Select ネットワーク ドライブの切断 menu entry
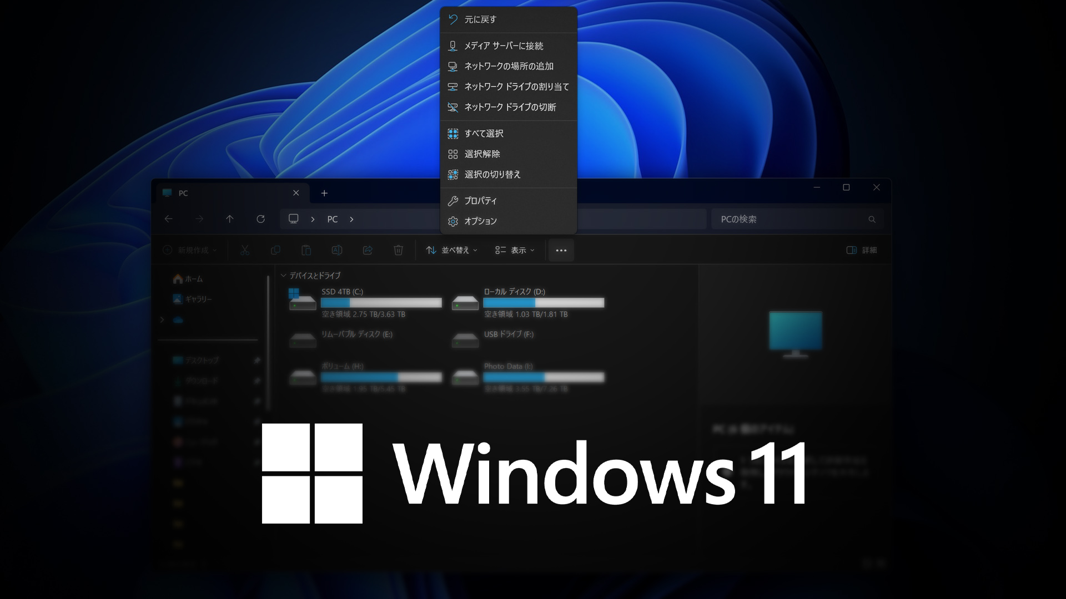1066x599 pixels. pos(509,107)
